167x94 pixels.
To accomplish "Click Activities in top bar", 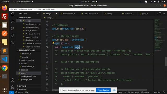I will tap(5, 2).
